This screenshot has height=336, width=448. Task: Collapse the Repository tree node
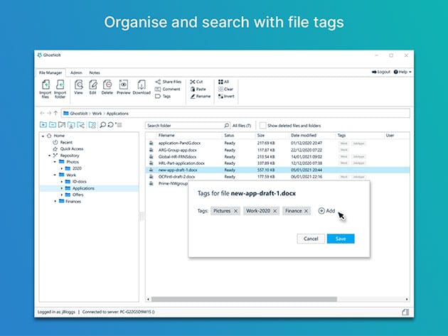pyautogui.click(x=50, y=155)
